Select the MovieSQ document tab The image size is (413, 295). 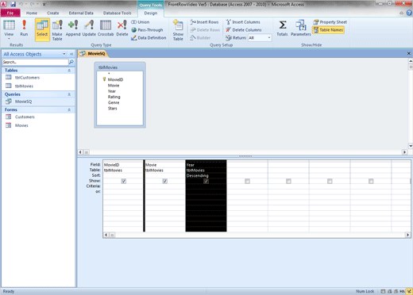point(93,54)
